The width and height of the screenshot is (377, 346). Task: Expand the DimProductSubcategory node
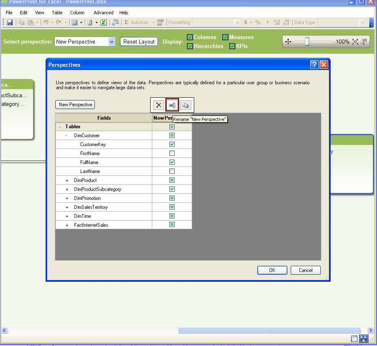pyautogui.click(x=67, y=189)
